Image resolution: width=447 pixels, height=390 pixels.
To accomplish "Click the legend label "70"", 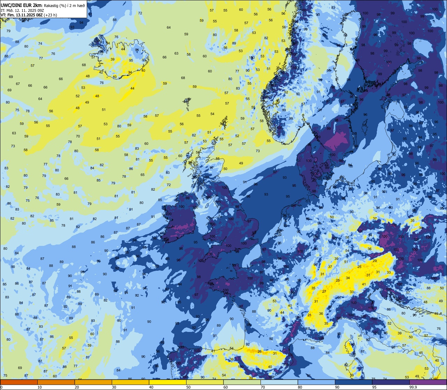I will click(x=263, y=387).
